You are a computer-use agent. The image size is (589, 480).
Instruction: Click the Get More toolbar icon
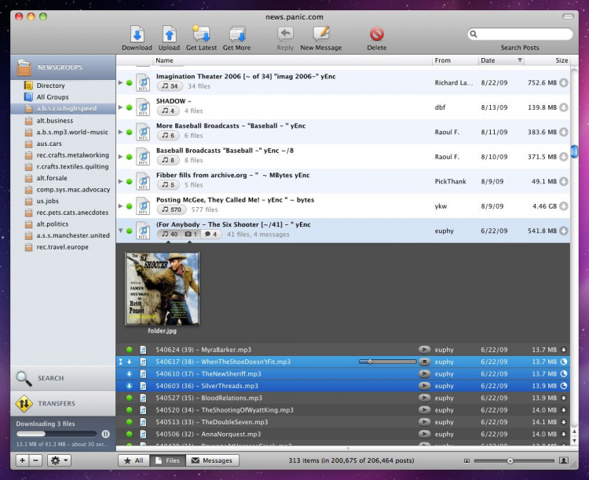point(236,34)
